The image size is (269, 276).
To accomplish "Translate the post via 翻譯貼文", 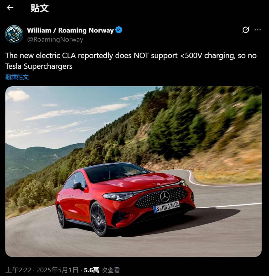I will (x=17, y=77).
